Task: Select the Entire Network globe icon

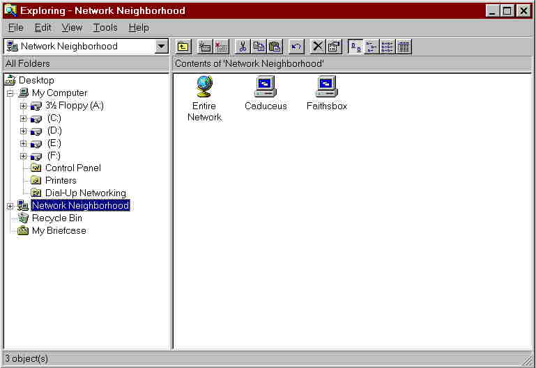Action: pos(204,87)
